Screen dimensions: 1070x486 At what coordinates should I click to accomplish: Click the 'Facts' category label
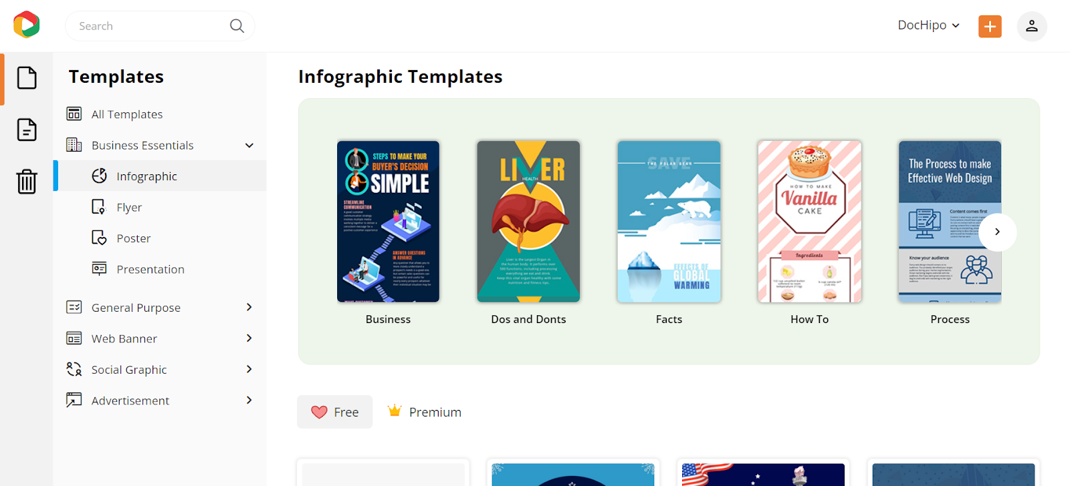(x=669, y=319)
